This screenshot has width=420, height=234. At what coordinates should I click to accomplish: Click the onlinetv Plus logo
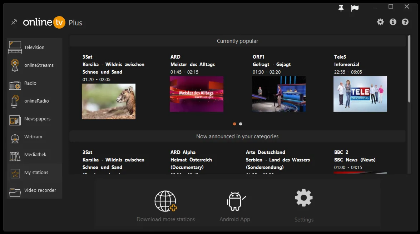click(x=53, y=22)
